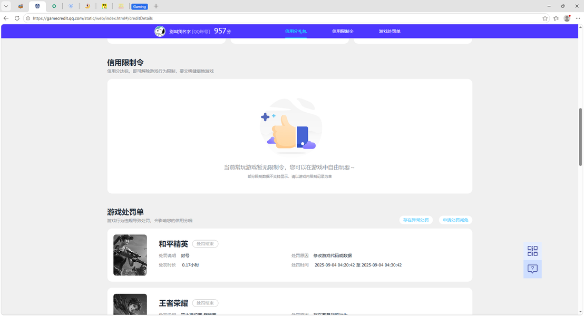Switch to the yellow icon browser tab
Viewport: 584px width, 316px height.
(104, 6)
